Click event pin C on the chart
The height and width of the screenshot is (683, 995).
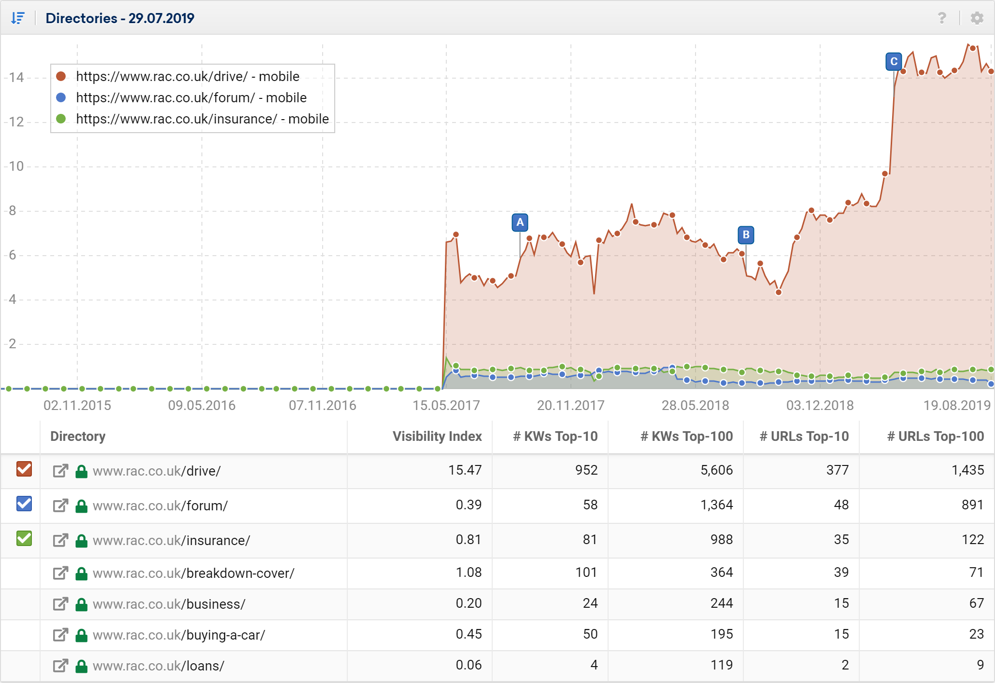pos(894,62)
